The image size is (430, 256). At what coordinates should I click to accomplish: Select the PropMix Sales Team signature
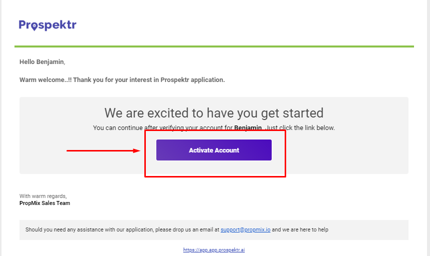45,203
